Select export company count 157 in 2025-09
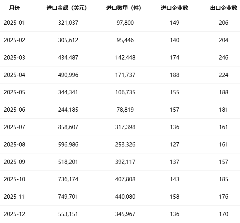This screenshot has width=240, height=223. tap(223, 162)
